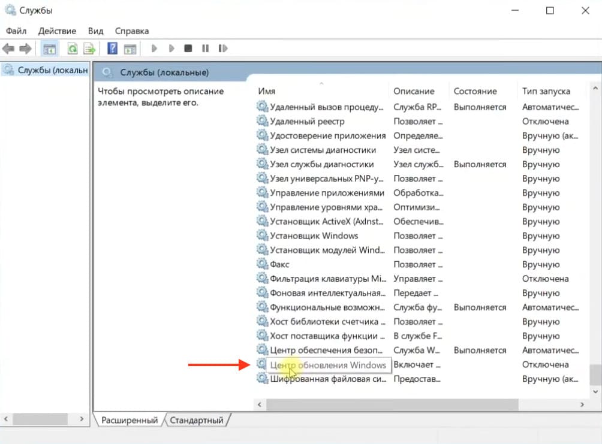The width and height of the screenshot is (602, 444).
Task: Select Управление приложениями service
Action: click(x=418, y=193)
